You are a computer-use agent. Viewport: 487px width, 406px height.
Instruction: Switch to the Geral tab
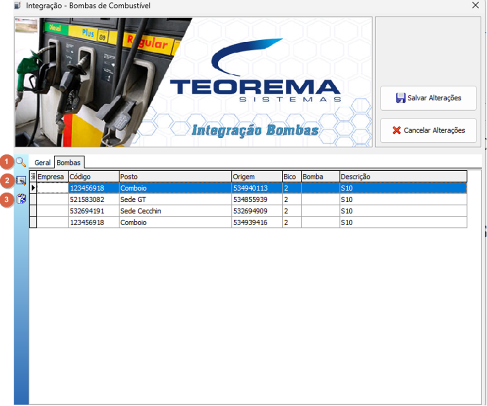click(42, 163)
